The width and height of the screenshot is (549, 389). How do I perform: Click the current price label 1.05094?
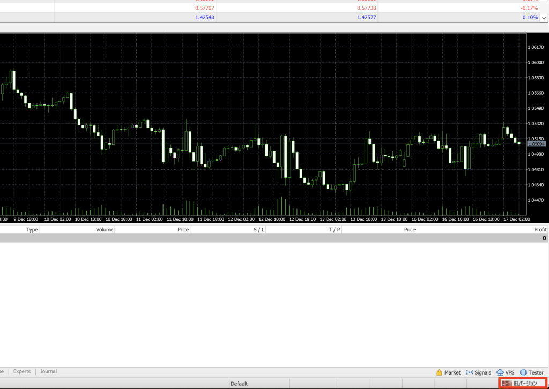click(x=536, y=144)
